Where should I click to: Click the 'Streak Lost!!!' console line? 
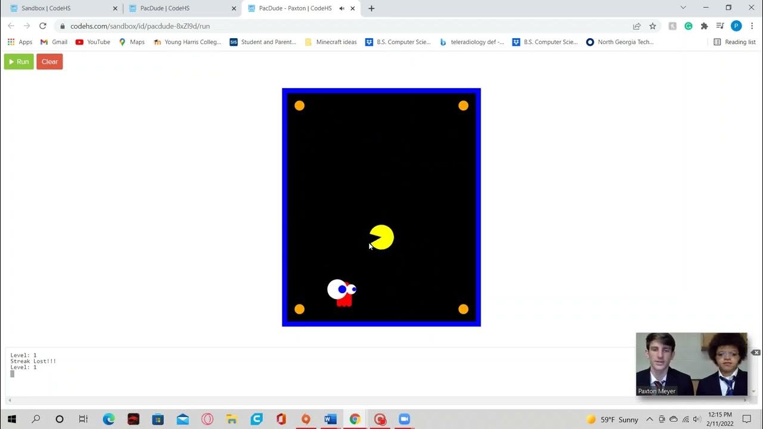coord(33,361)
